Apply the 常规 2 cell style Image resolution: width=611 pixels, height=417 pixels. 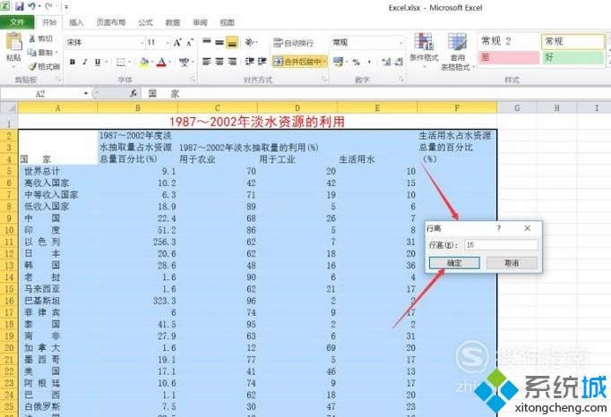509,41
